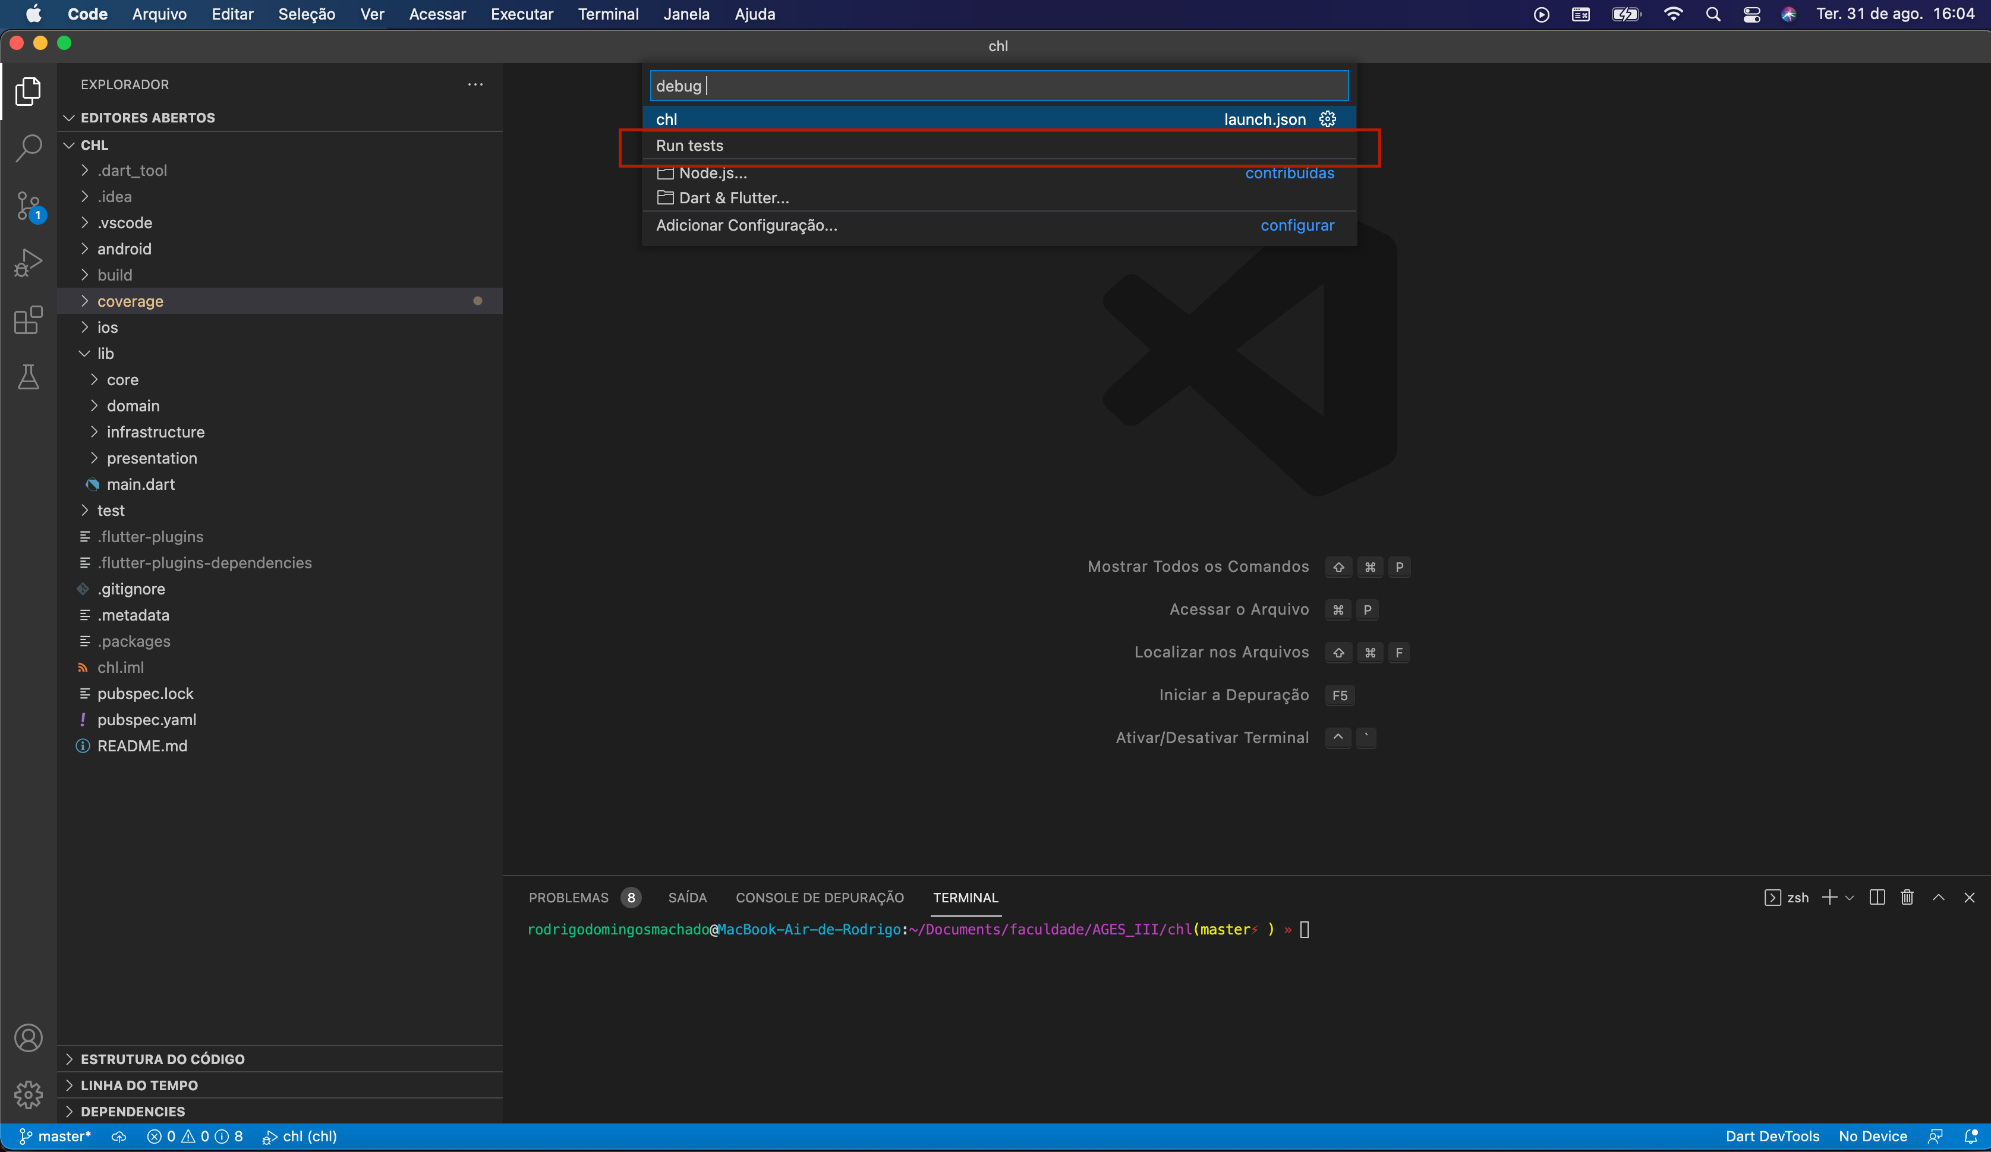This screenshot has height=1152, width=1991.
Task: Open the Testing beaker icon
Action: (x=29, y=377)
